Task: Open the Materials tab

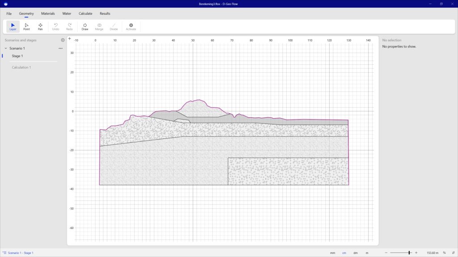Action: pos(48,13)
